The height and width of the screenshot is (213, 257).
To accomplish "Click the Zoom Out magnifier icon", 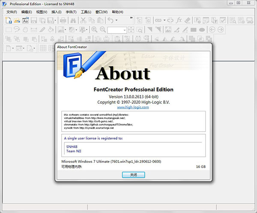I will [x=103, y=30].
